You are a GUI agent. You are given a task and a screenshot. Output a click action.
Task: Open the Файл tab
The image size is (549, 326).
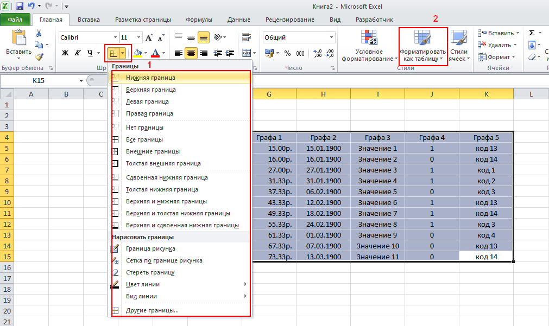[15, 20]
